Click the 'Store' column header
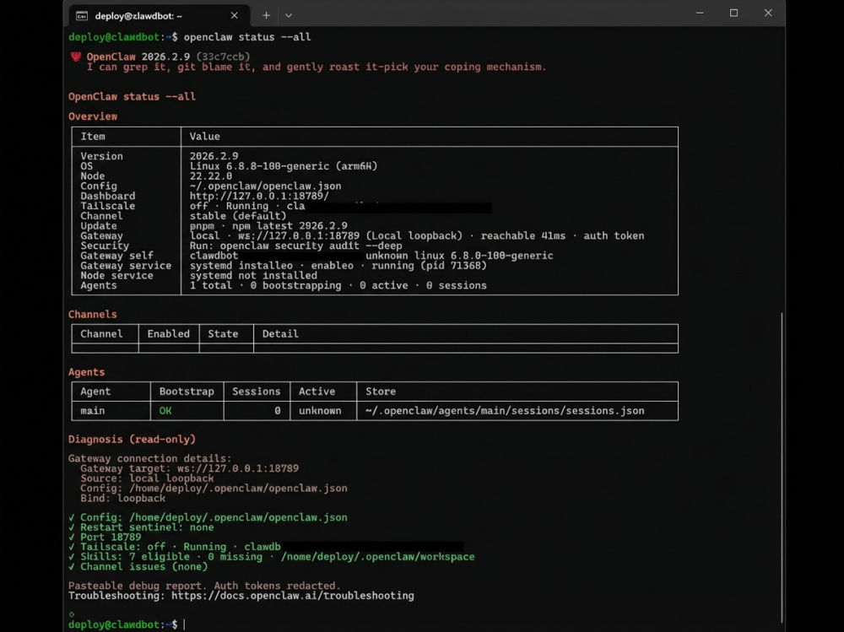This screenshot has height=632, width=844. [381, 392]
